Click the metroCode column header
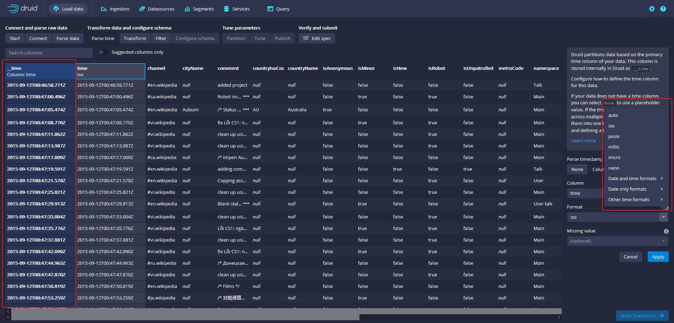The image size is (674, 323). click(x=514, y=71)
